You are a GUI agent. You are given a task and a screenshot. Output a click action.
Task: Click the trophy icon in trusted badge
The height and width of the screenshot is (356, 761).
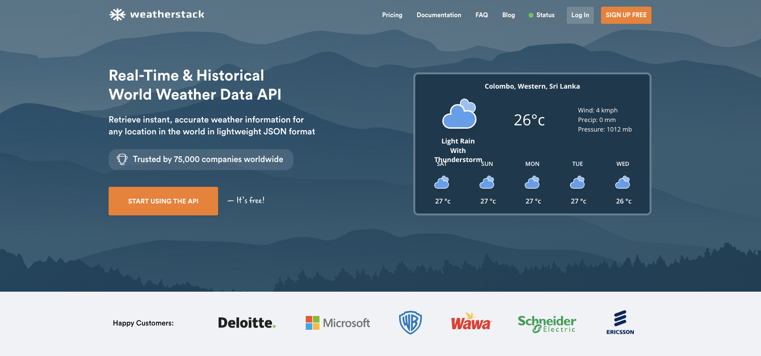point(122,160)
